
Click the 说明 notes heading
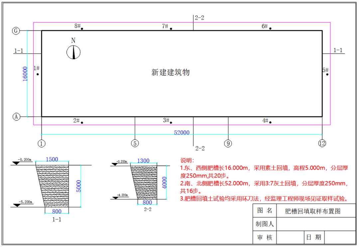(187, 160)
